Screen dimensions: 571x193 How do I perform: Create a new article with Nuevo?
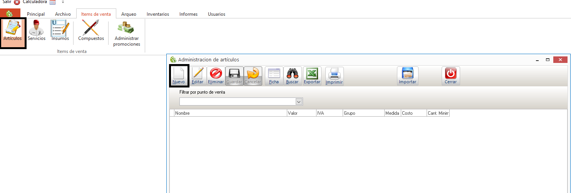click(179, 76)
